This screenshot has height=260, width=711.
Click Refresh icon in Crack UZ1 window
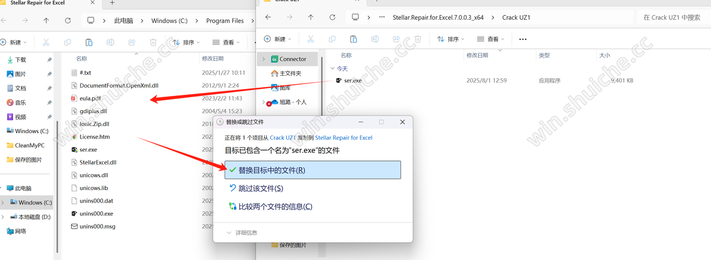click(x=332, y=17)
